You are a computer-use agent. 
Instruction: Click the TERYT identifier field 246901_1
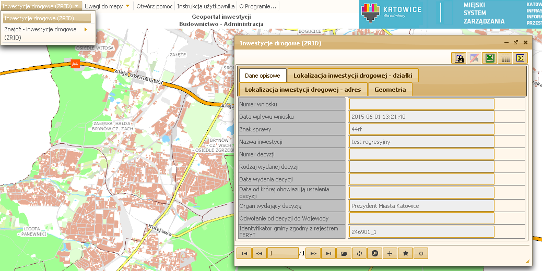[x=422, y=232]
